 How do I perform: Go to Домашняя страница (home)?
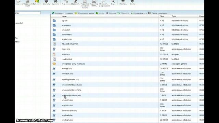coord(63,13)
